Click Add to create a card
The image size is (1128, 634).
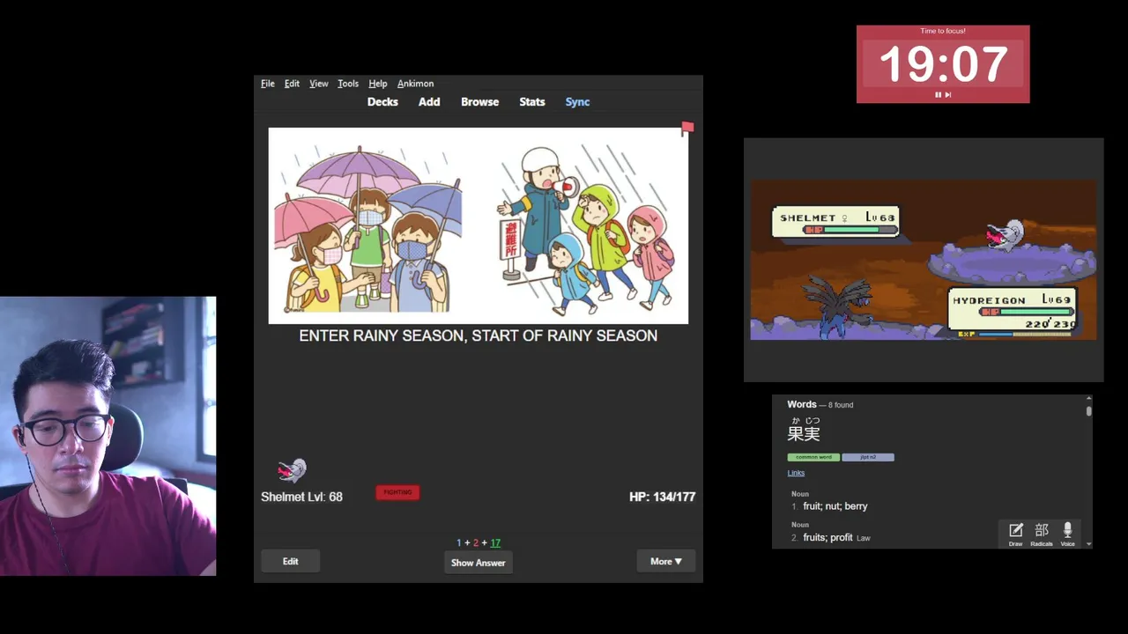click(429, 102)
